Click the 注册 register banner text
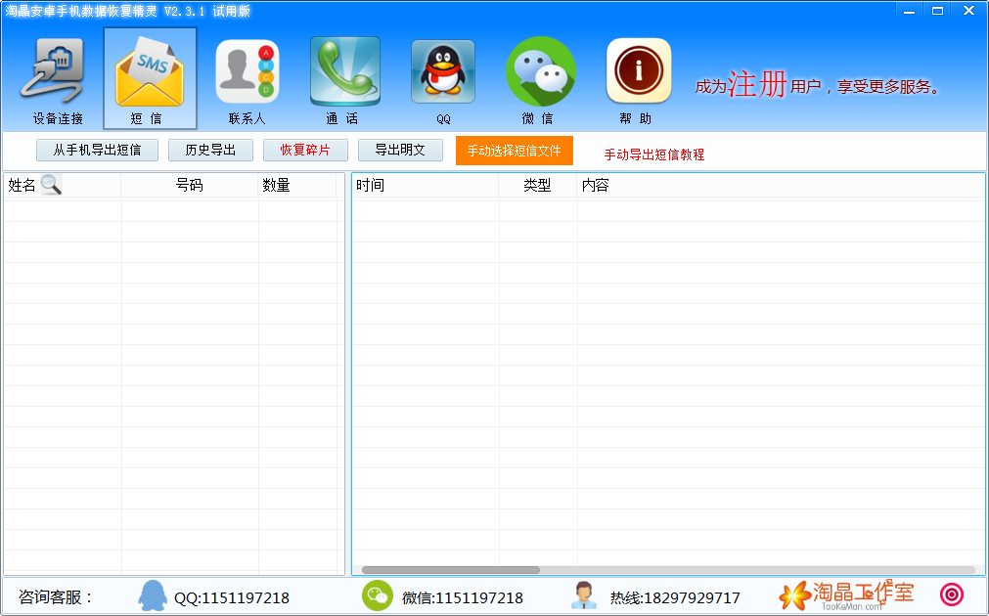This screenshot has height=616, width=989. 757,84
